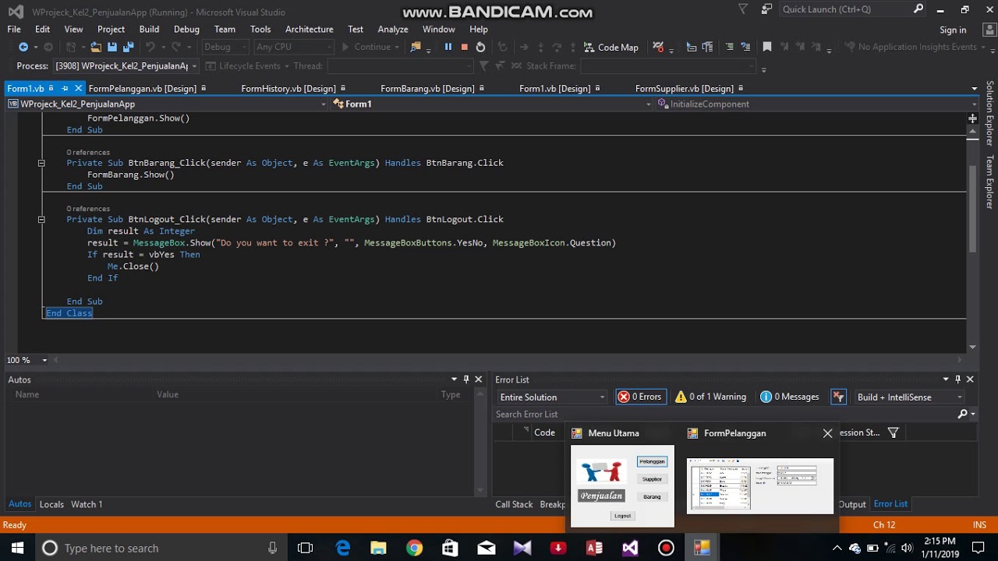Toggle the 0 of 1 Warning filter
998x561 pixels.
[711, 397]
